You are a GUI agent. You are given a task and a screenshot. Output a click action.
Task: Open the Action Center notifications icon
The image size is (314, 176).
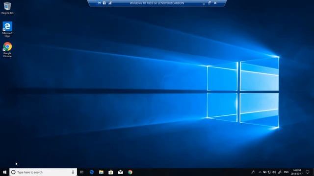[x=308, y=172]
